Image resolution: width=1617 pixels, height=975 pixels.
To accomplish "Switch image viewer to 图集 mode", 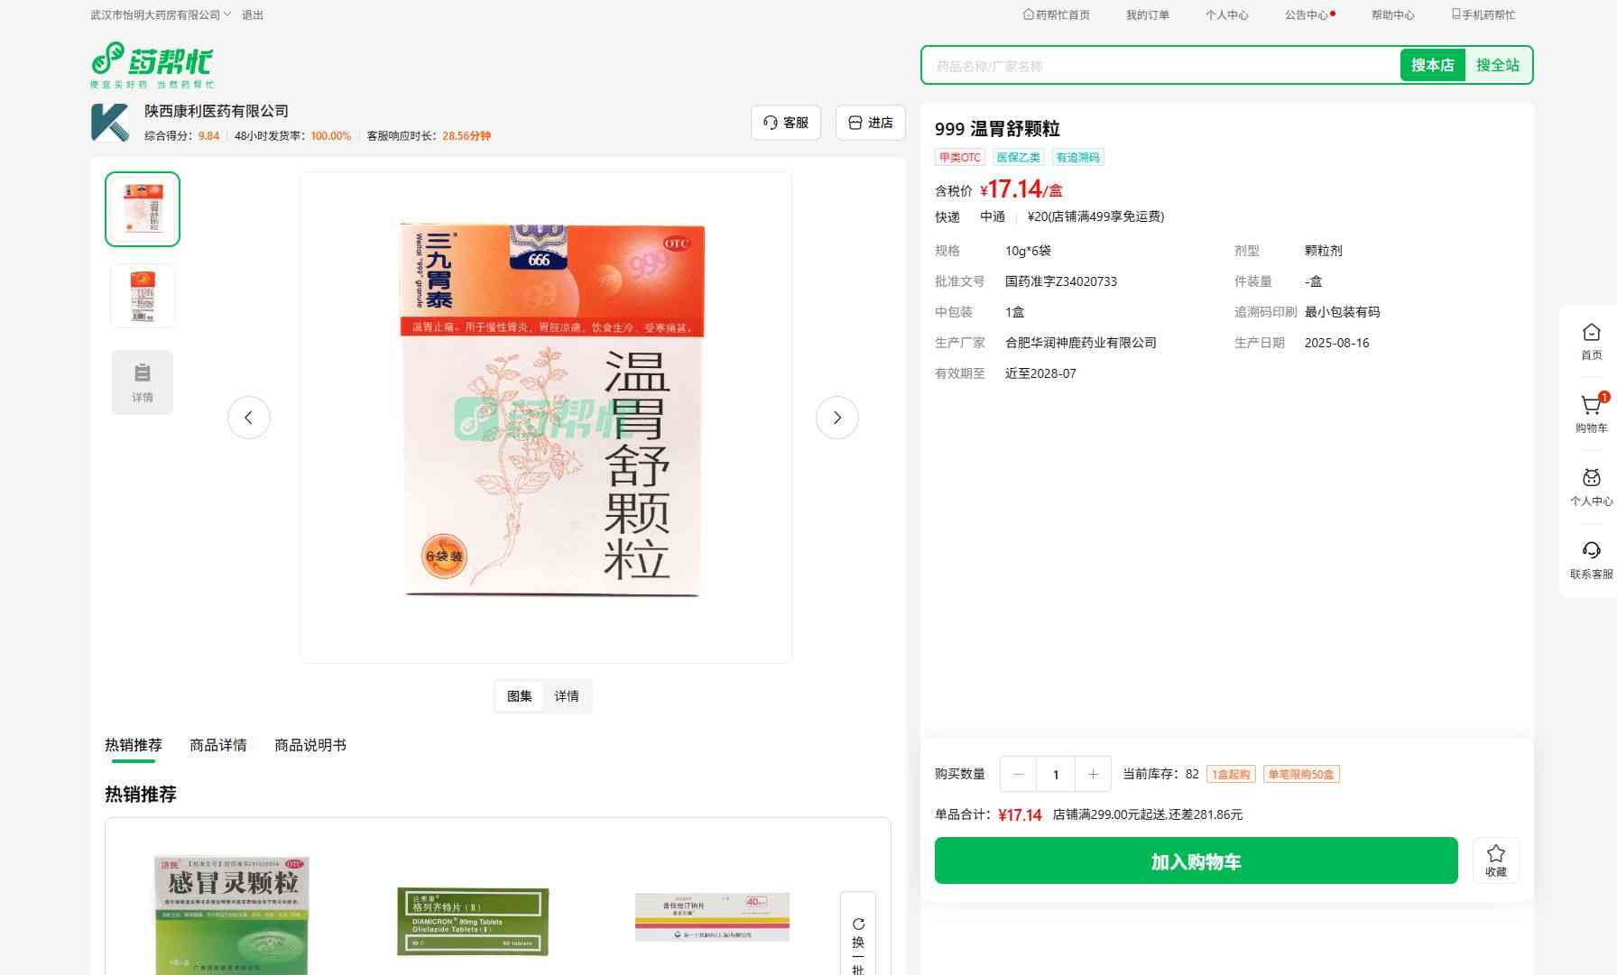I will (519, 696).
